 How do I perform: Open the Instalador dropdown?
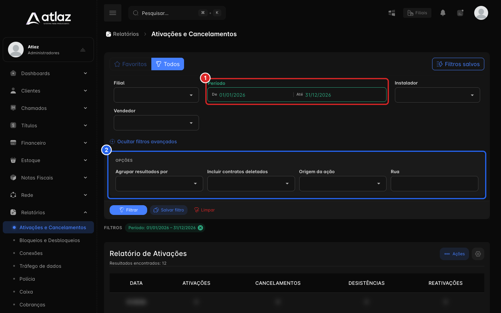click(437, 95)
